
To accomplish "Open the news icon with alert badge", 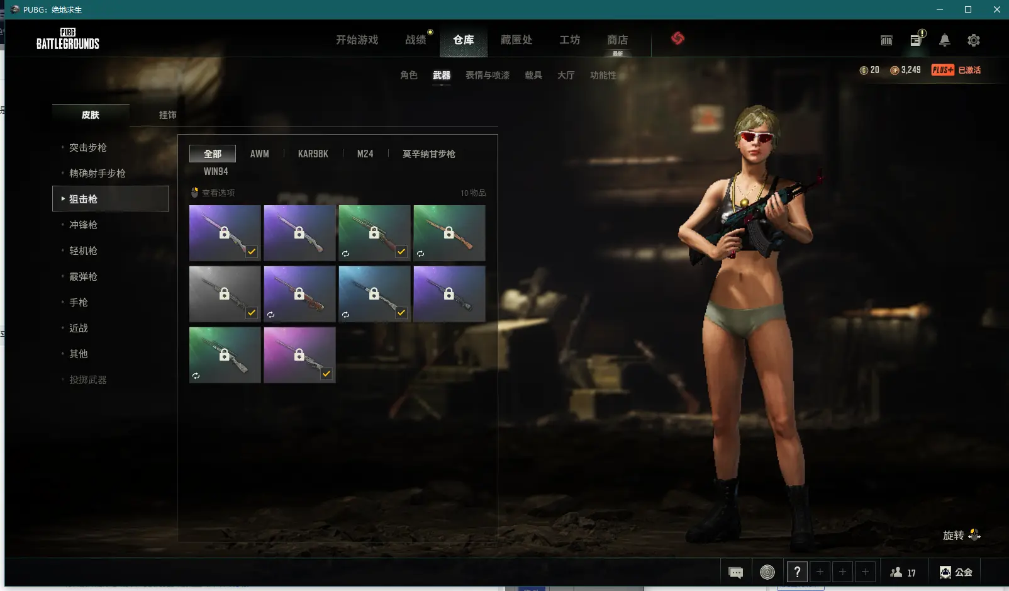I will 917,39.
